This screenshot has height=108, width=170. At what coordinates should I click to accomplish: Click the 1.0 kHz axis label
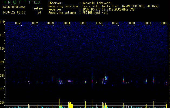[2, 49]
